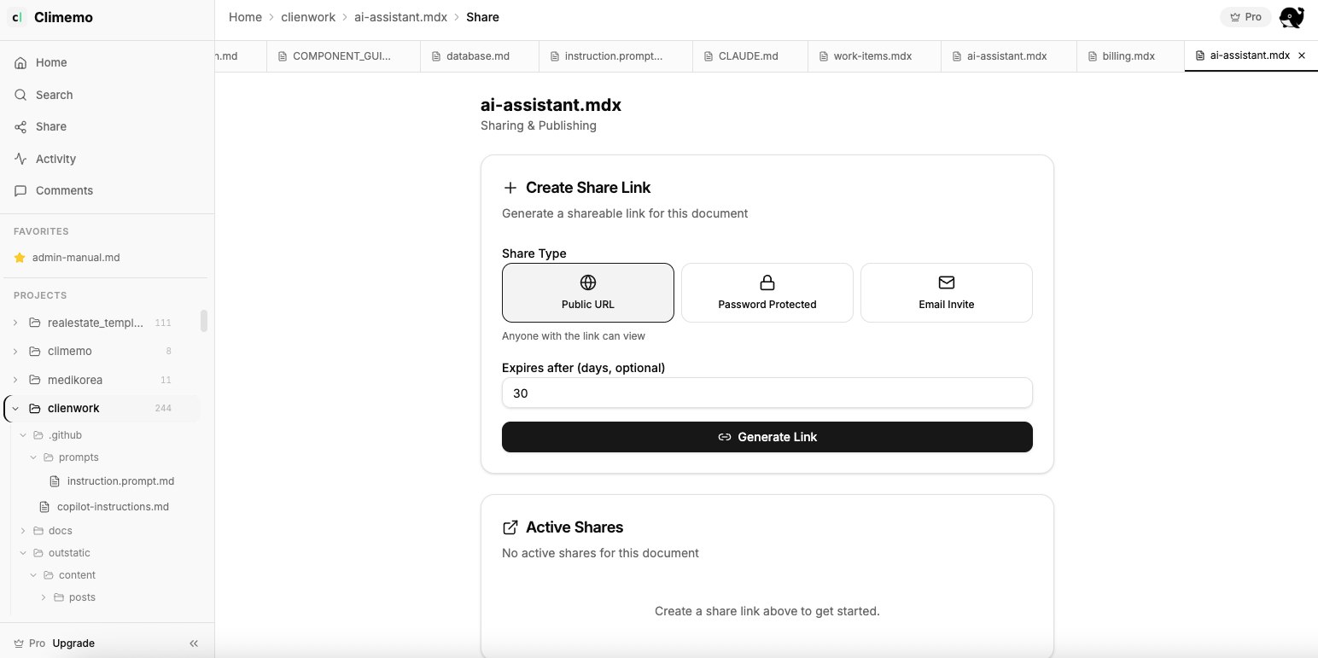The image size is (1318, 658).
Task: Close the active ai-assistant.mdx tab
Action: click(x=1302, y=55)
